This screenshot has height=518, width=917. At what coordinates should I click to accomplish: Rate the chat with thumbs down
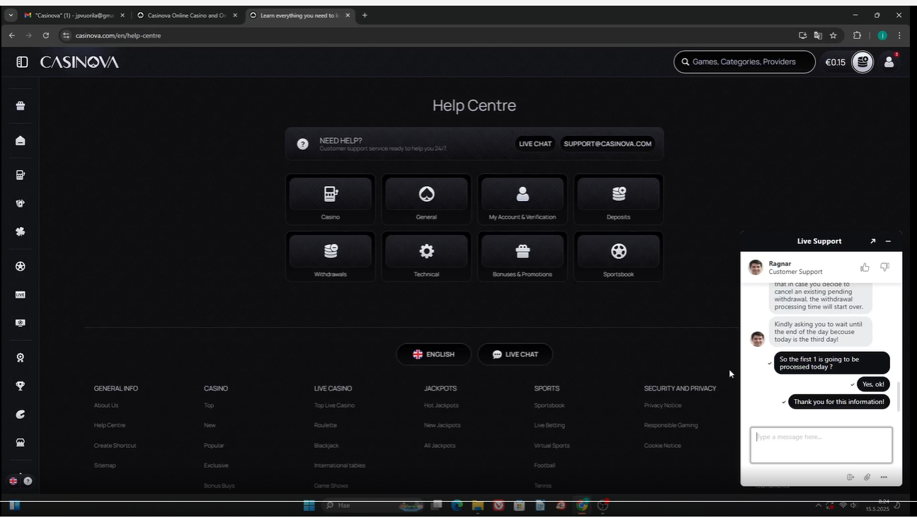pyautogui.click(x=884, y=267)
